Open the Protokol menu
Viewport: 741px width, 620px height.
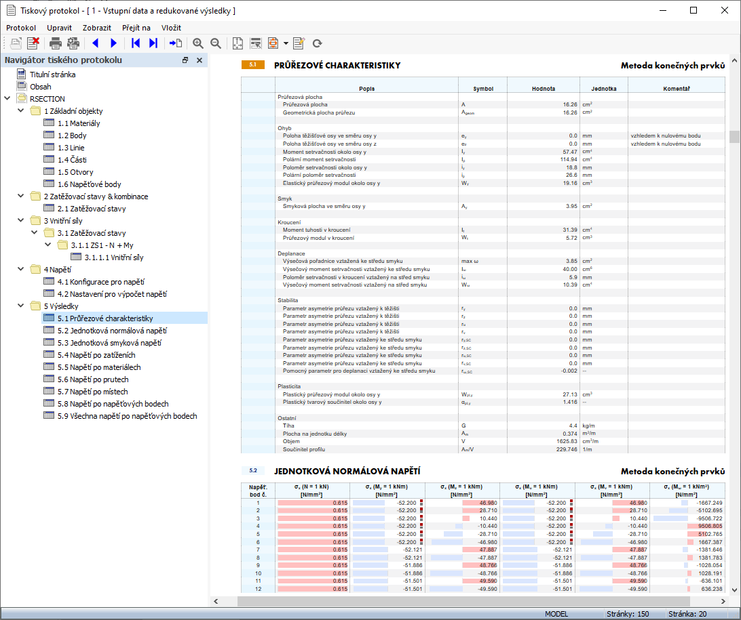click(21, 28)
